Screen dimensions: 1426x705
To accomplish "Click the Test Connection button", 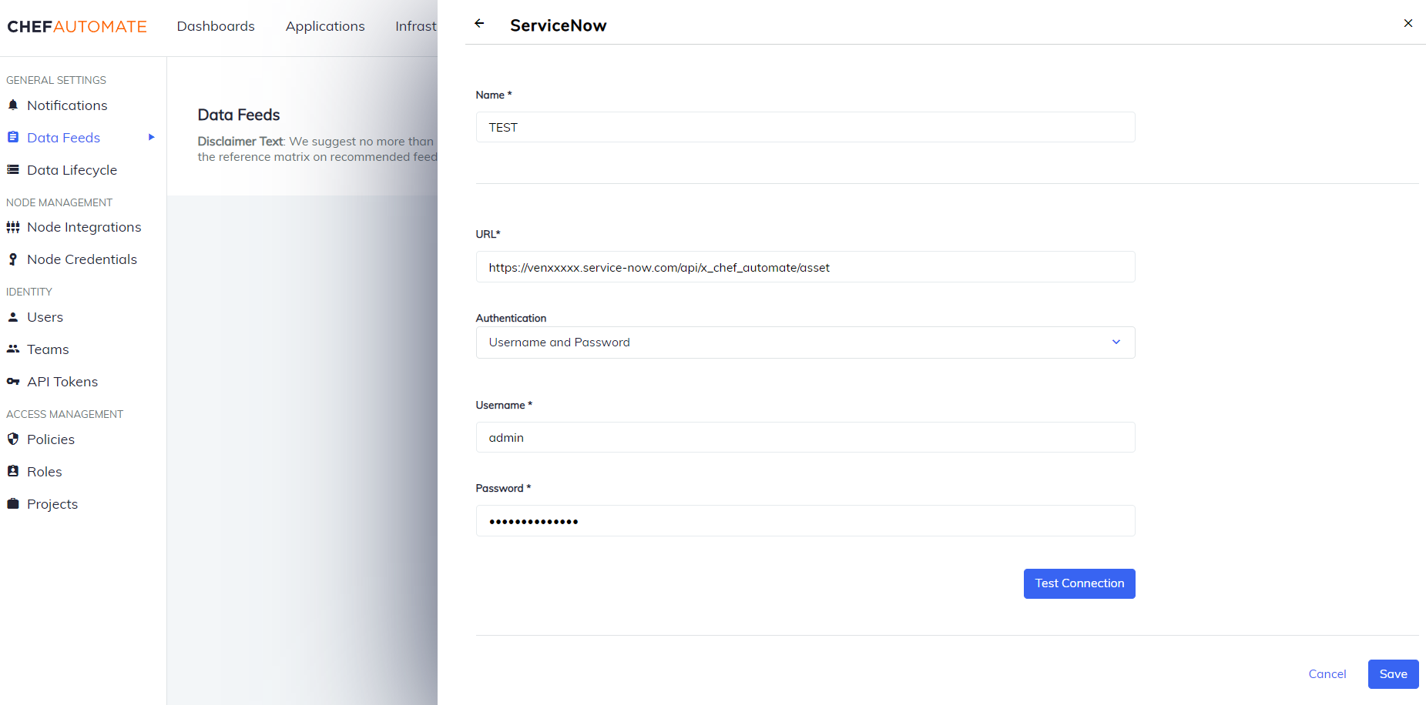I will pyautogui.click(x=1079, y=583).
